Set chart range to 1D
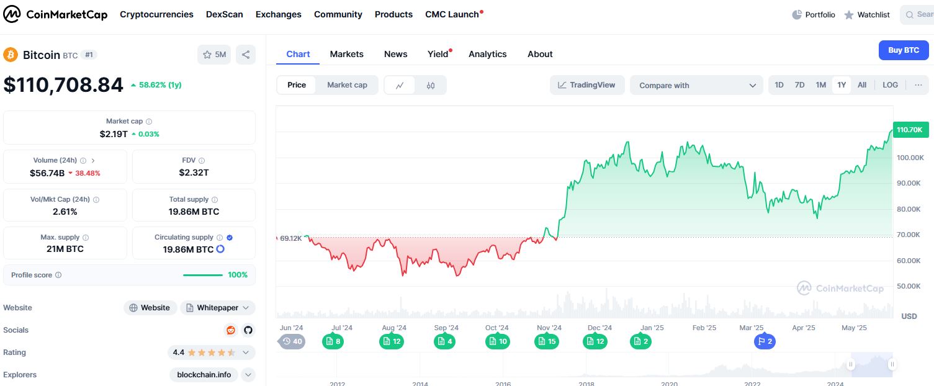934x386 pixels. click(779, 85)
